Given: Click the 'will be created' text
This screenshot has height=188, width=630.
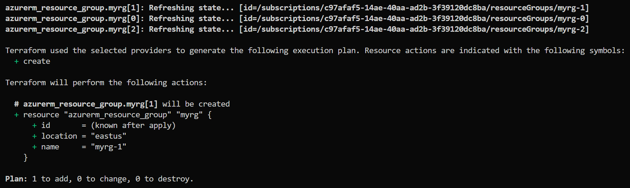Looking at the screenshot, I should point(196,104).
